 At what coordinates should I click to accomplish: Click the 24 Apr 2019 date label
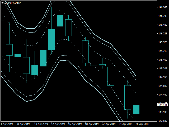(x=126, y=124)
